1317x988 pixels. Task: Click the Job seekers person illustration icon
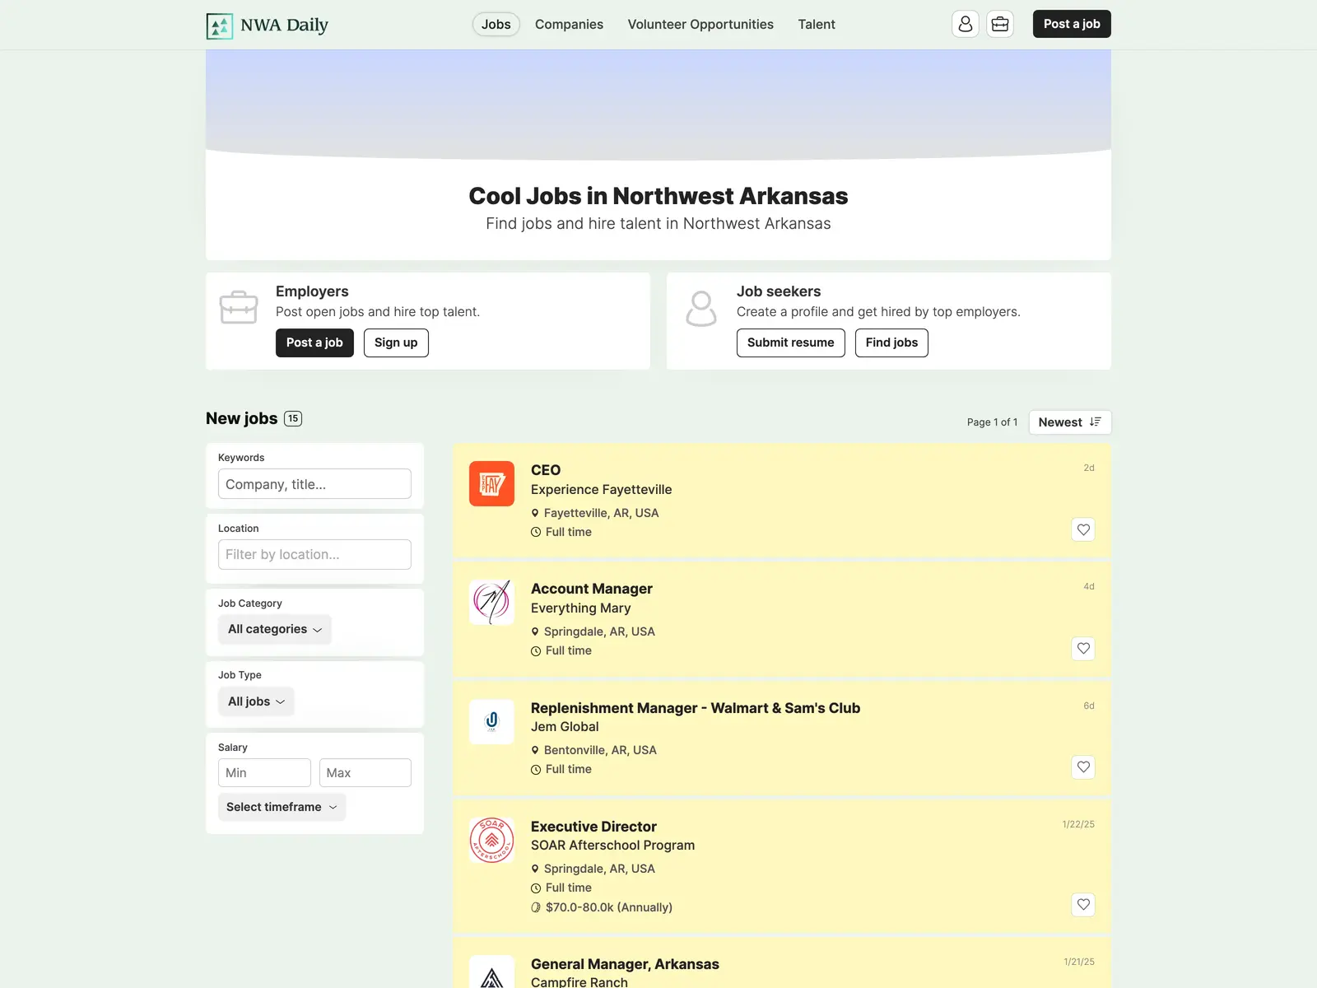701,309
